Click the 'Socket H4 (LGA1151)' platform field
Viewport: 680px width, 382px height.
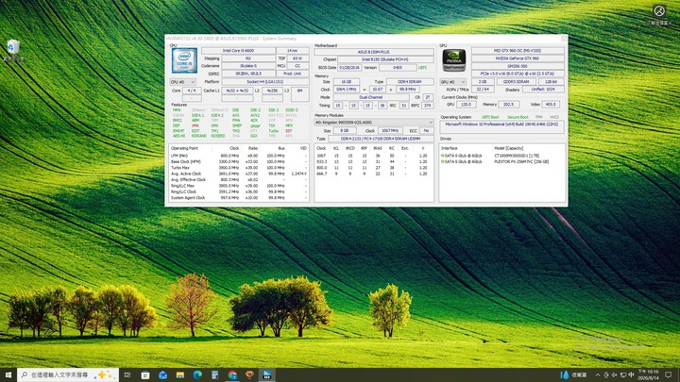pyautogui.click(x=265, y=82)
